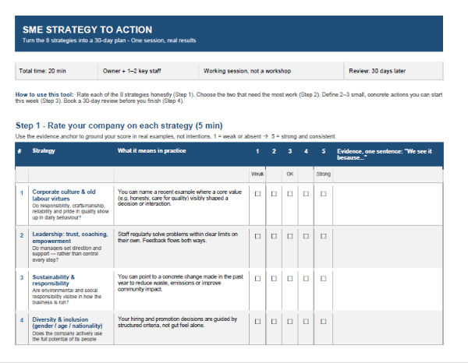Image resolution: width=468 pixels, height=363 pixels.
Task: Click the 'Step 1 - Rate your company' heading
Action: click(x=119, y=125)
